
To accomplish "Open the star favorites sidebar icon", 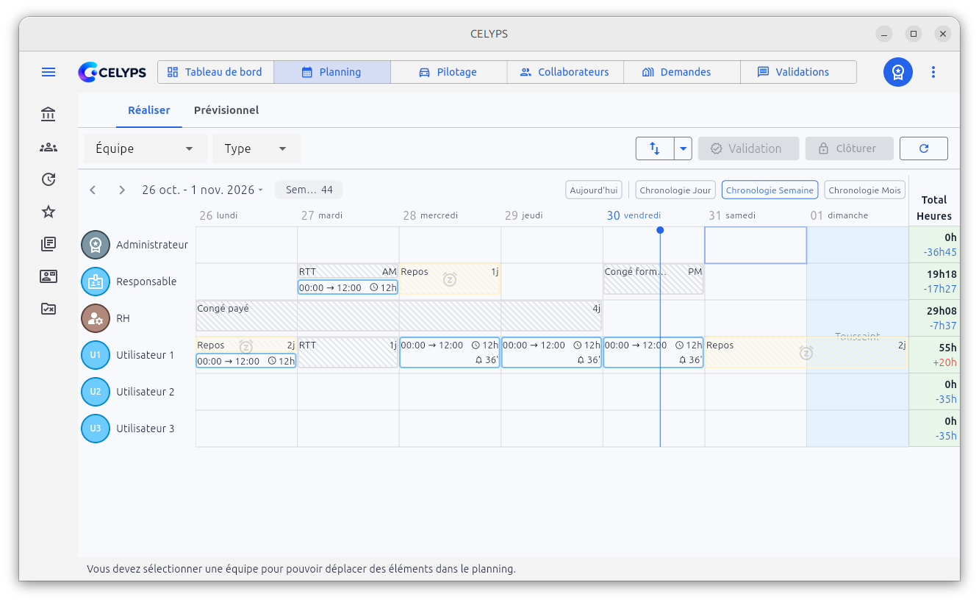I will point(49,212).
